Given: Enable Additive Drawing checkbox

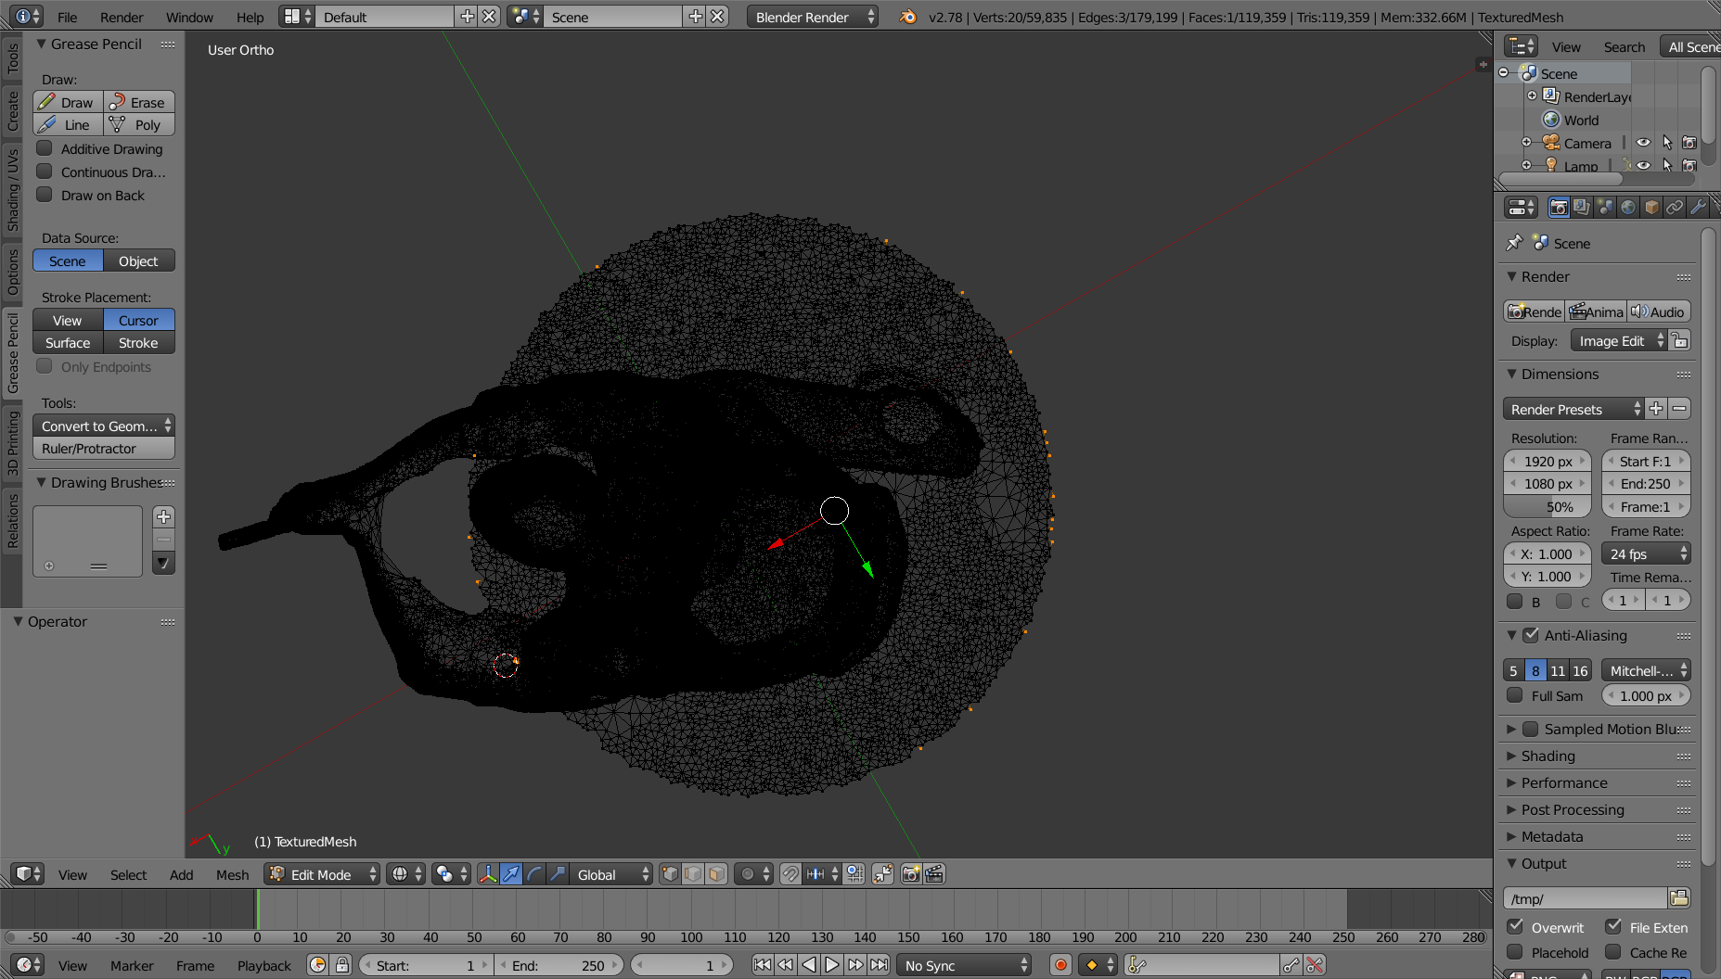Looking at the screenshot, I should pyautogui.click(x=44, y=148).
